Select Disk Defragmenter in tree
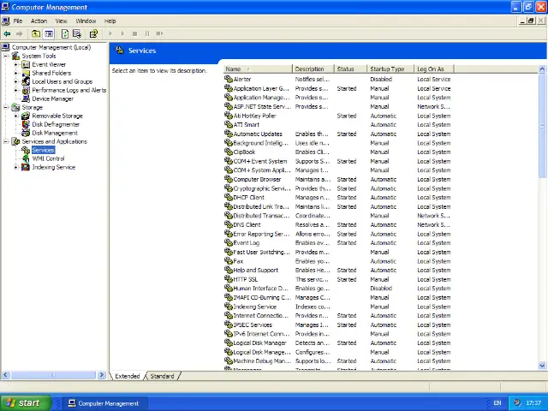 56,124
